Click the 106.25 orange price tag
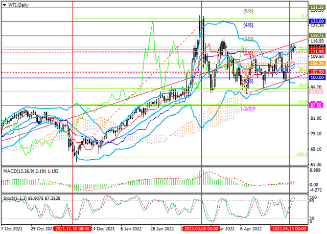The height and width of the screenshot is (234, 327). (317, 63)
